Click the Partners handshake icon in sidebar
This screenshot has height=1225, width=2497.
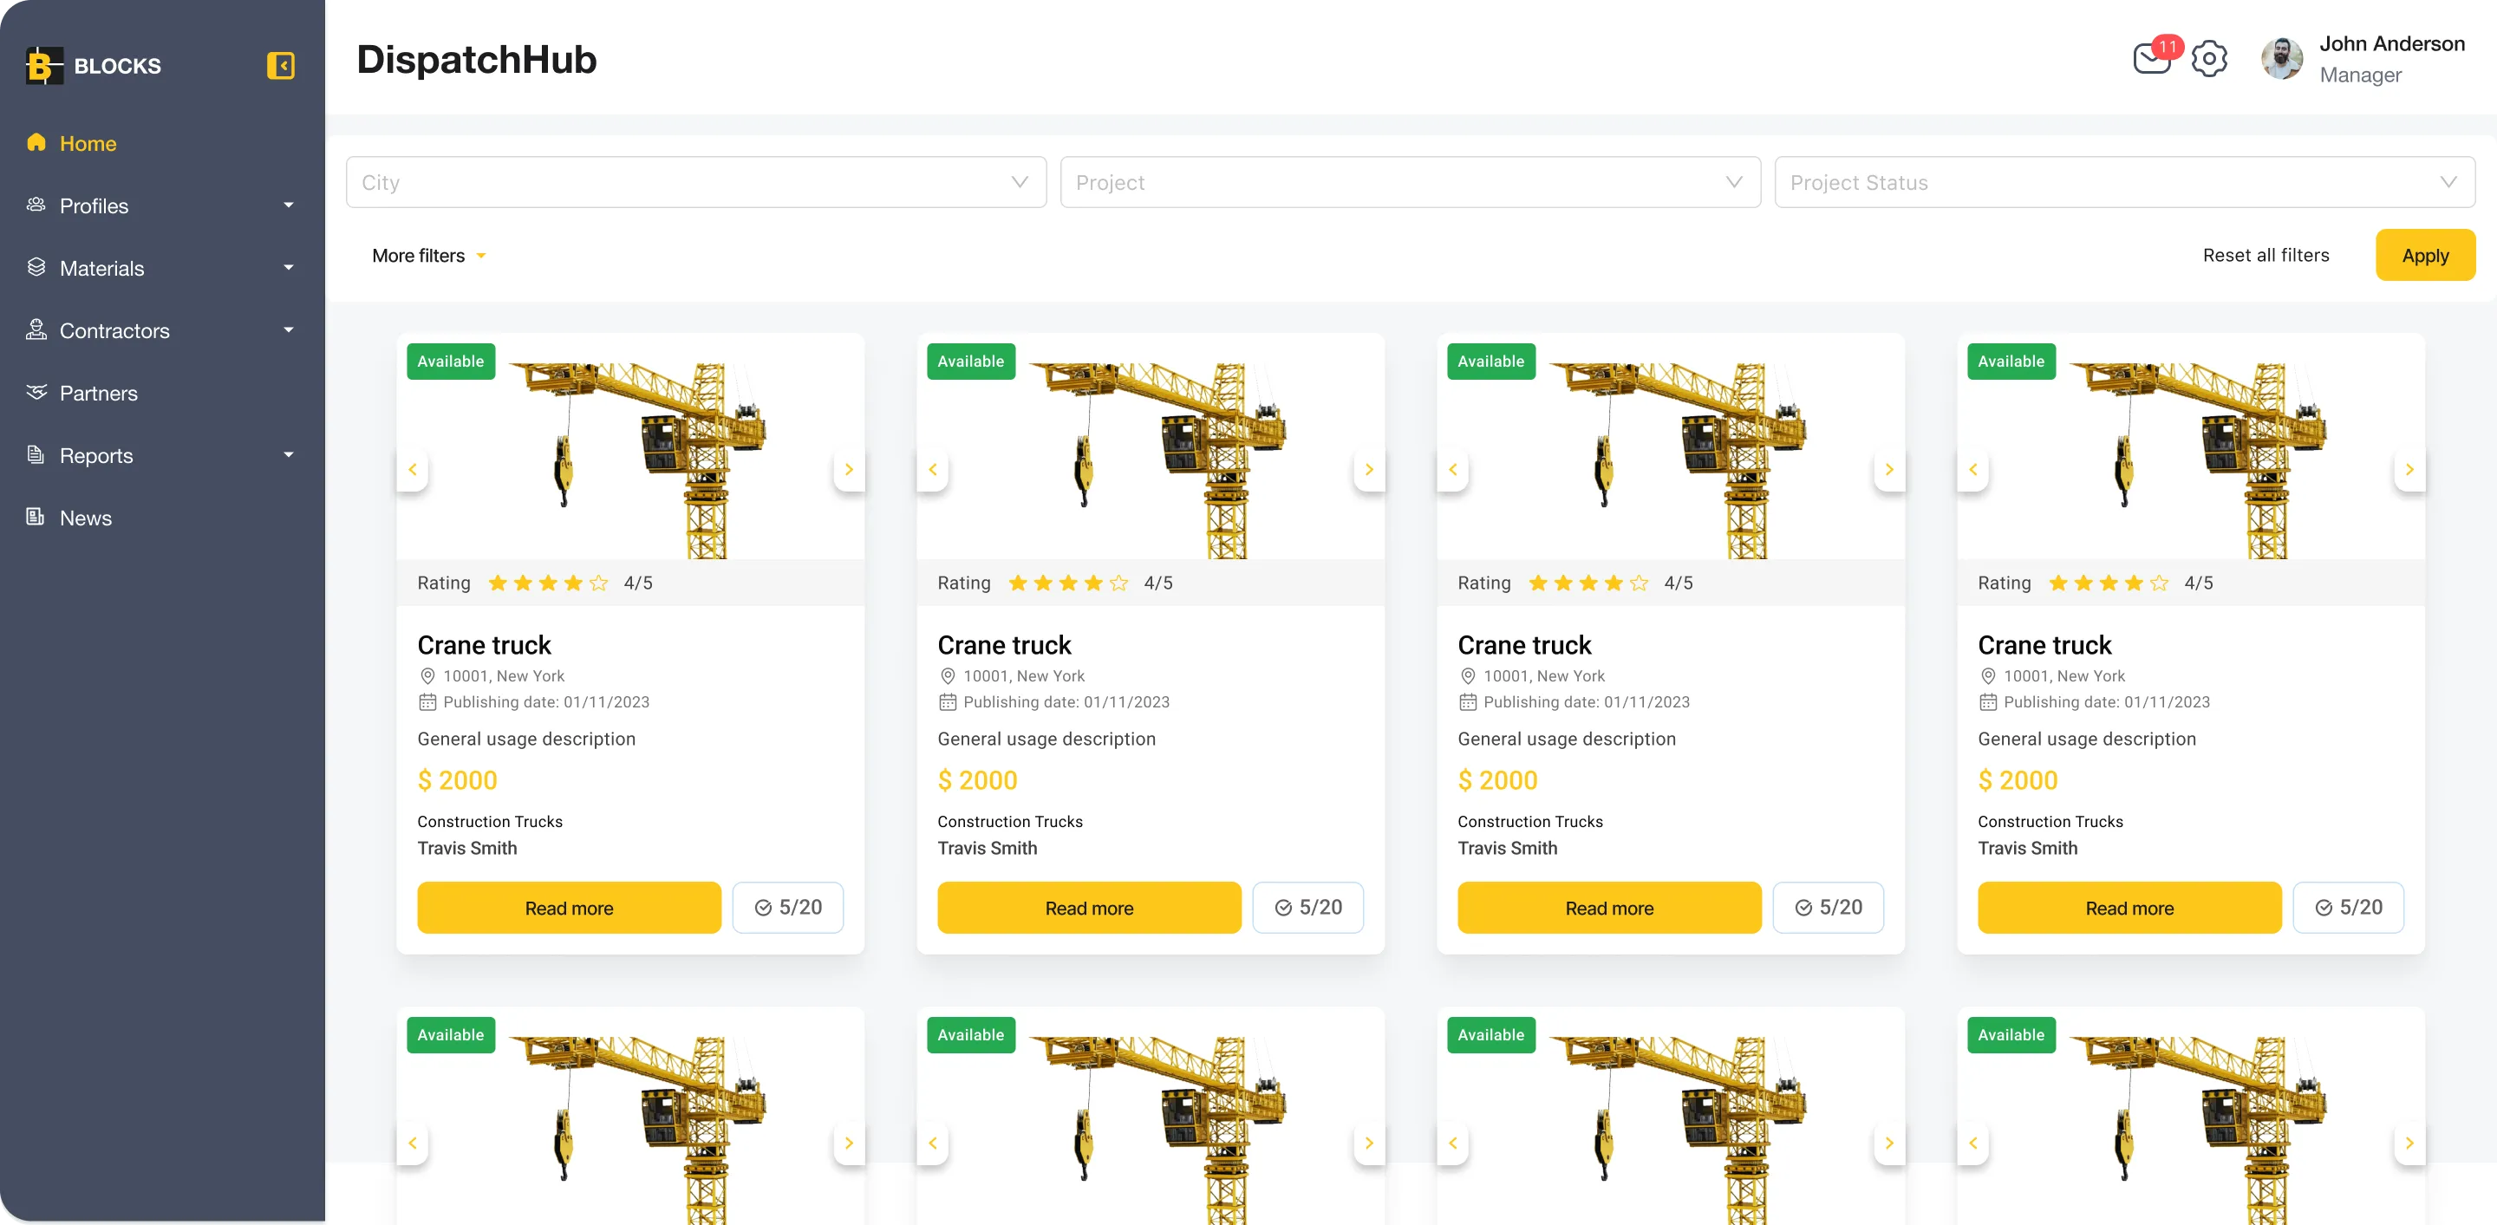pyautogui.click(x=36, y=392)
